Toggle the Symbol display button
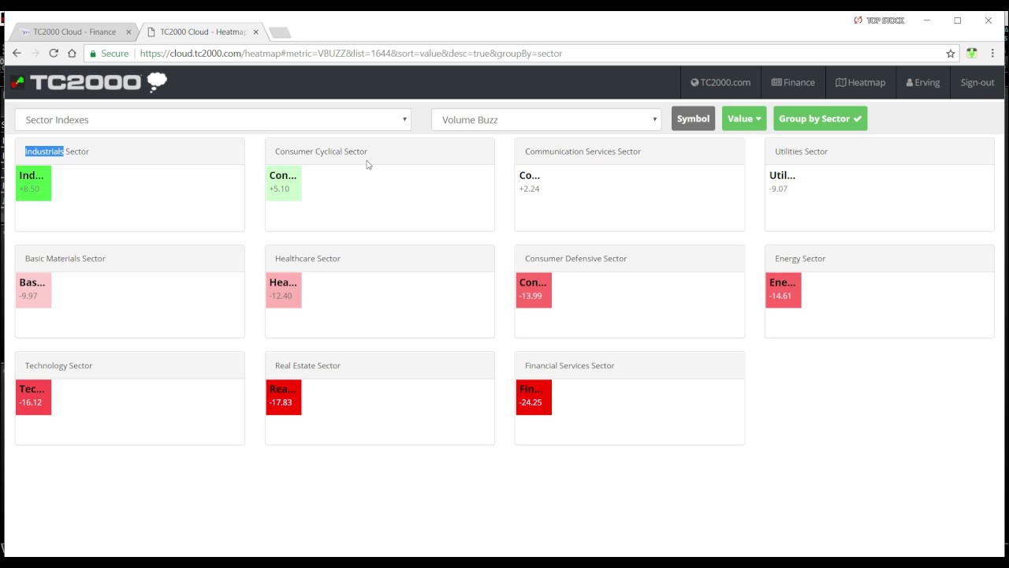The height and width of the screenshot is (568, 1009). [693, 119]
